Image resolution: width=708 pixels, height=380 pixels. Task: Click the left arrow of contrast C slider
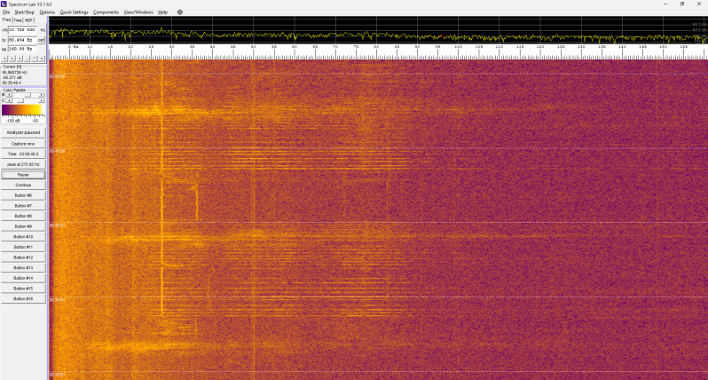point(9,100)
